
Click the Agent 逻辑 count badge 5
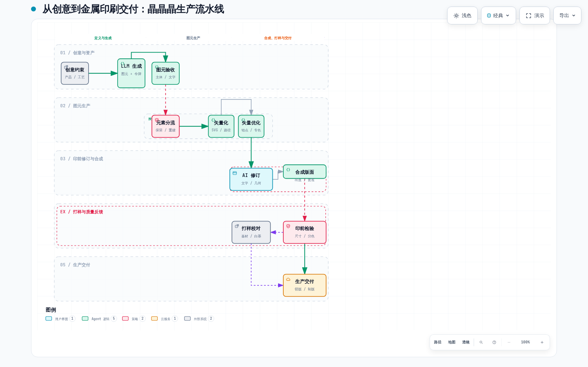[x=114, y=318]
